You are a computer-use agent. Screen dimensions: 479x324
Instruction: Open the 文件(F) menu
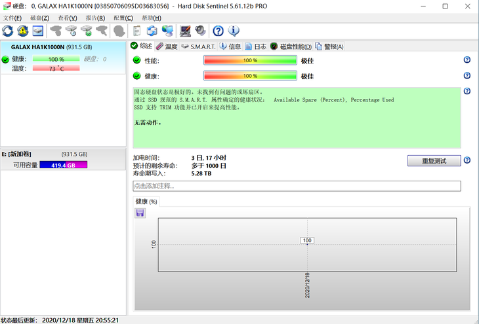12,18
